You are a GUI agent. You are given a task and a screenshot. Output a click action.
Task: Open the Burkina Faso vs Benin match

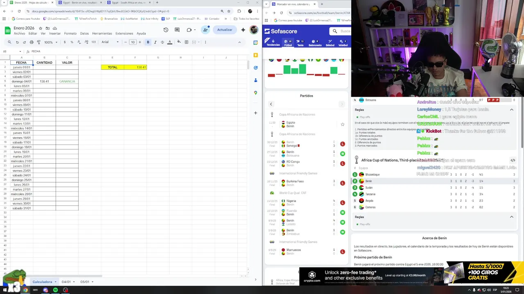307,183
